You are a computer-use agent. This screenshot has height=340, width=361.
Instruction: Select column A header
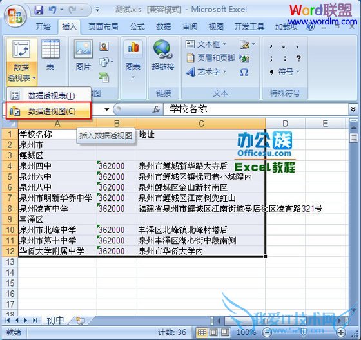coord(57,124)
